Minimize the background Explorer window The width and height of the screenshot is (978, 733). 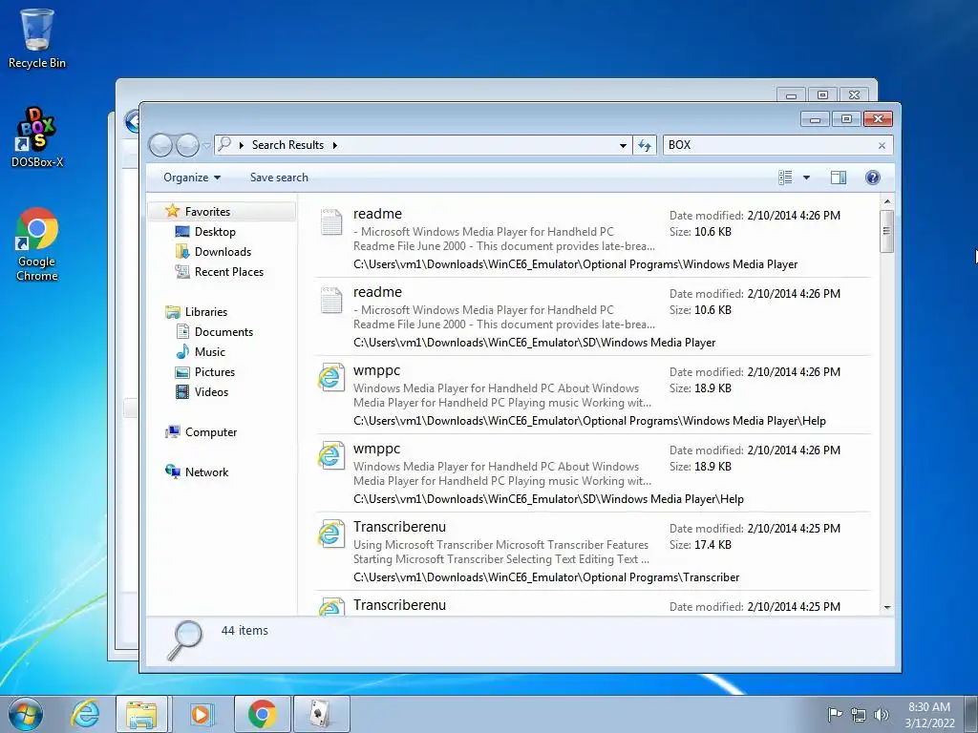click(792, 95)
